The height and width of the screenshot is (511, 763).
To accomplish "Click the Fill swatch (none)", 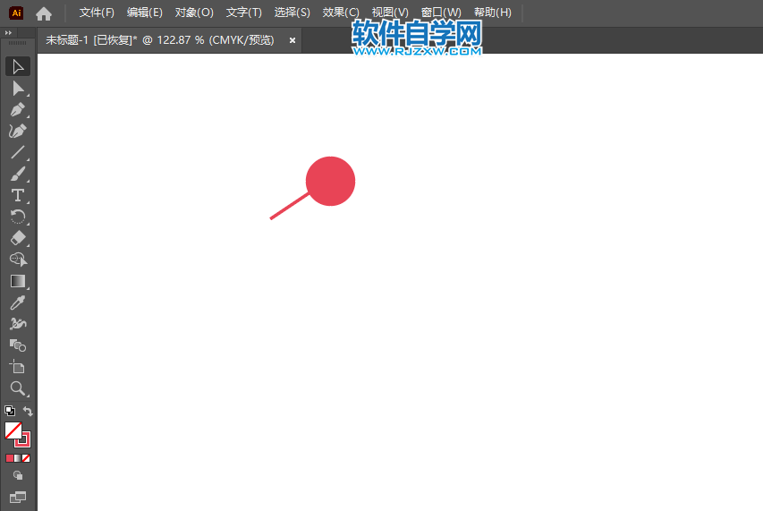I will (13, 430).
